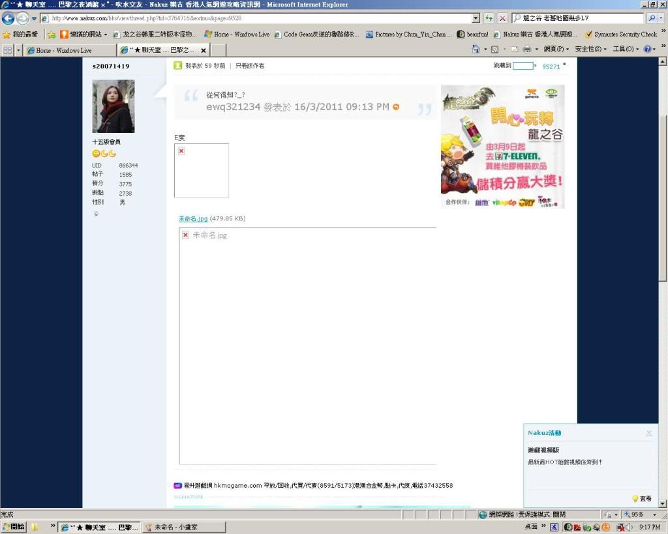The width and height of the screenshot is (668, 534).
Task: Click the printer icon in command bar
Action: [x=526, y=50]
